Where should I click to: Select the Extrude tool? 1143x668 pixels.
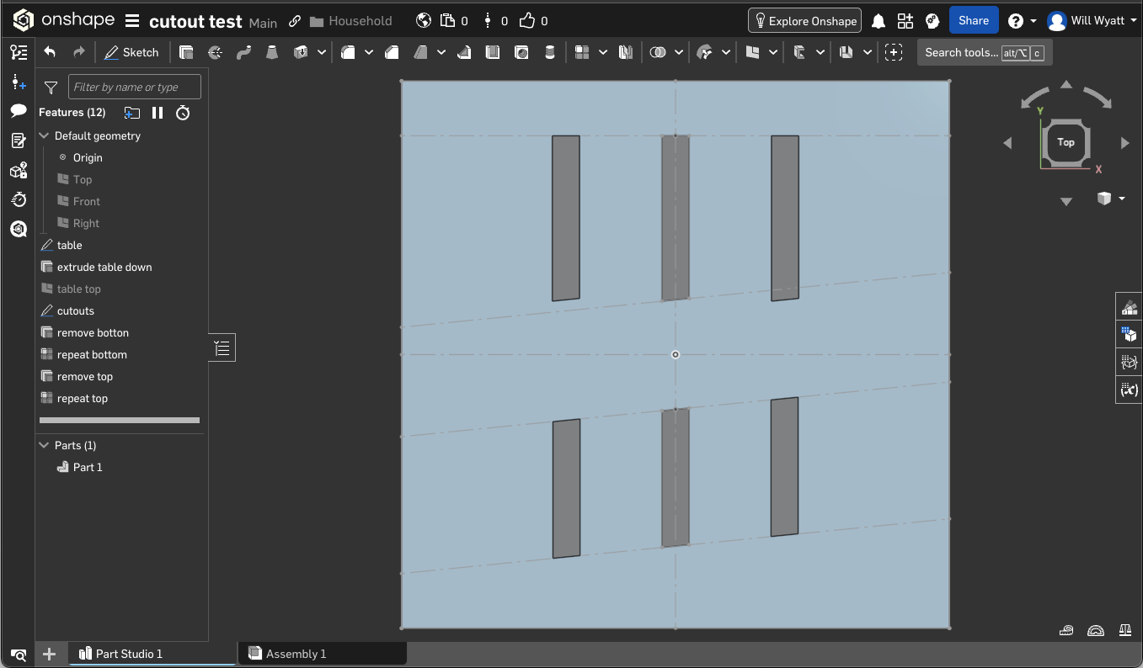pos(186,52)
